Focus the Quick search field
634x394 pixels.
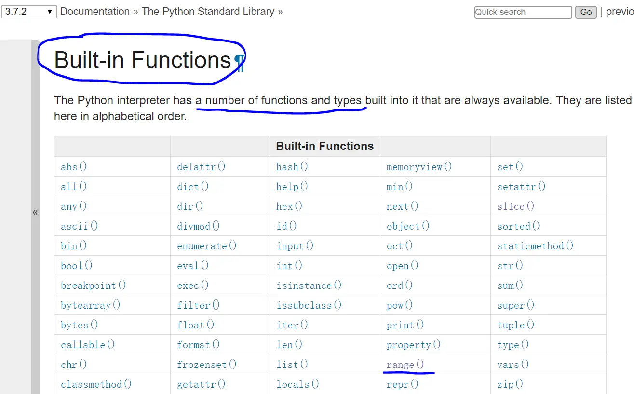(523, 12)
